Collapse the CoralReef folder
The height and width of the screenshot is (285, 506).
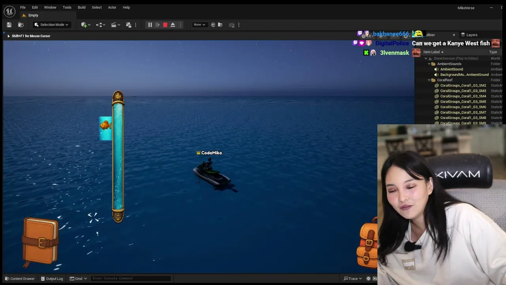click(429, 80)
